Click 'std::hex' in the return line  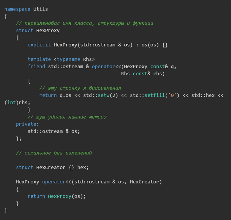pos(203,95)
